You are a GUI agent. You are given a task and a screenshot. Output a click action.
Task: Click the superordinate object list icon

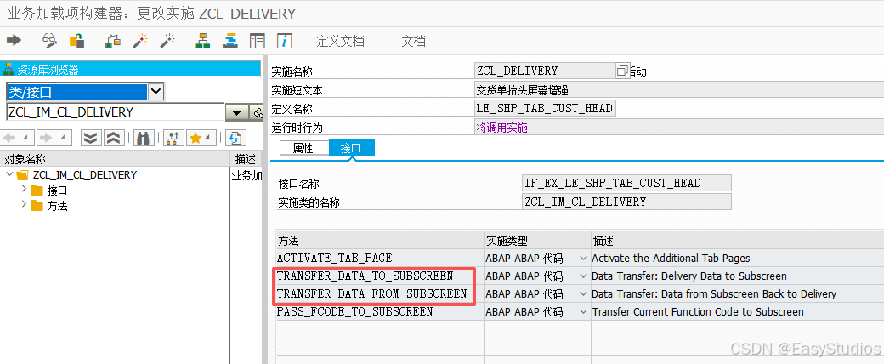(x=173, y=138)
